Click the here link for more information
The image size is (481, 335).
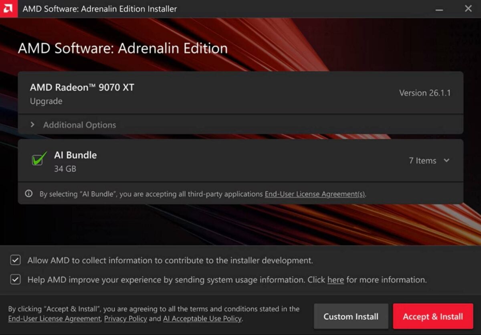[335, 280]
